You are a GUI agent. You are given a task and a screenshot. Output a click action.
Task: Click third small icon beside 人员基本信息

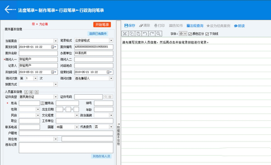pos(37,92)
